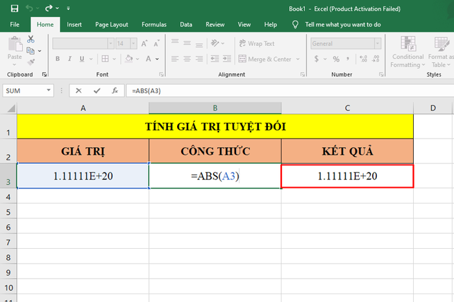Click Increase Font Size icon
This screenshot has height=302, width=454.
[x=144, y=43]
